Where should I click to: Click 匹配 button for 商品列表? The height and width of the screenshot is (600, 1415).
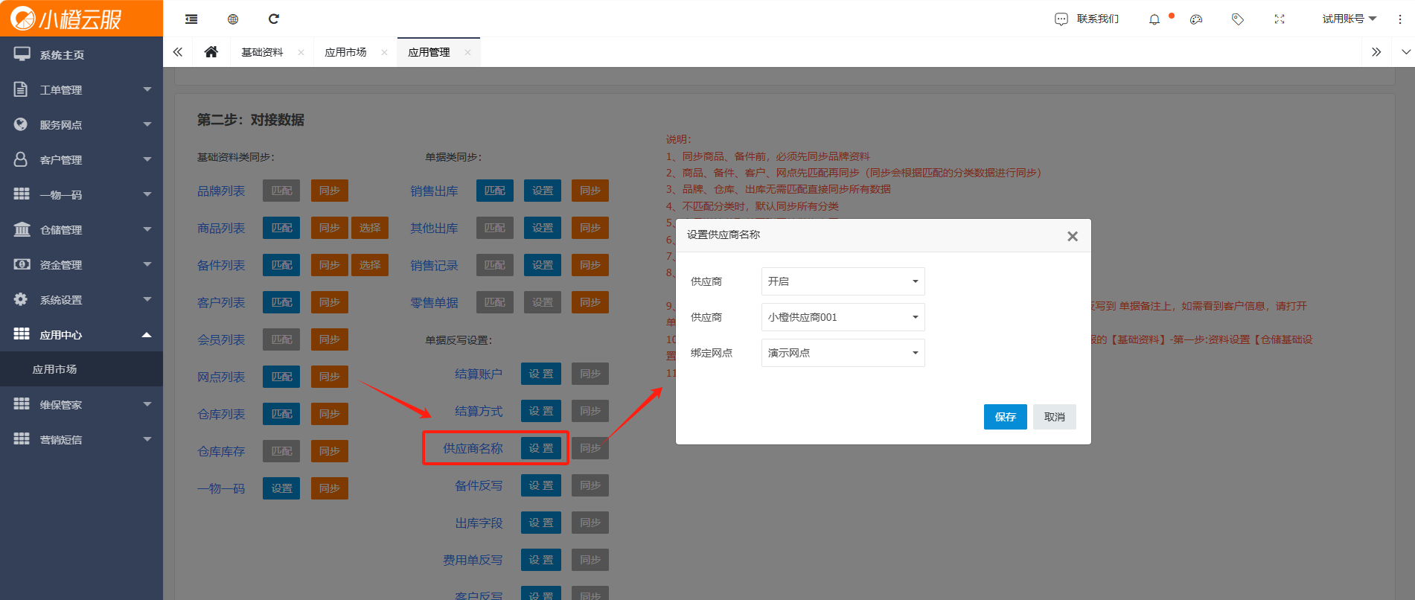281,228
